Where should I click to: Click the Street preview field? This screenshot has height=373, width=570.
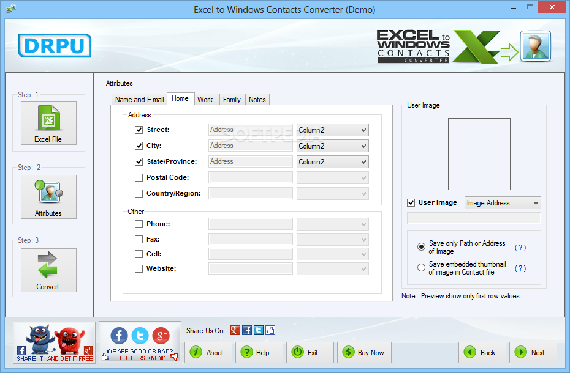point(251,130)
